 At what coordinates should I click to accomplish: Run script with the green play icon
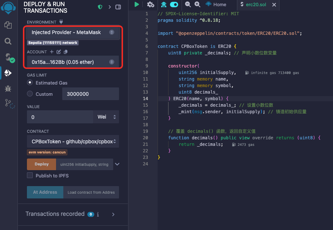click(136, 4)
